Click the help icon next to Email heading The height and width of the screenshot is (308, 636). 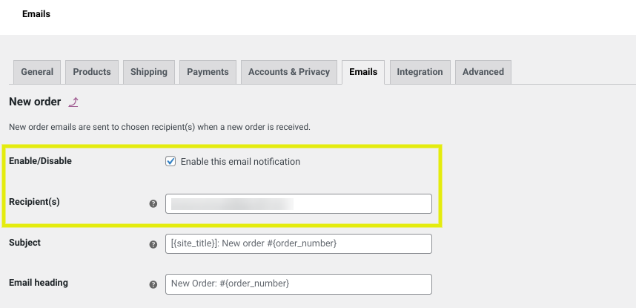(153, 284)
